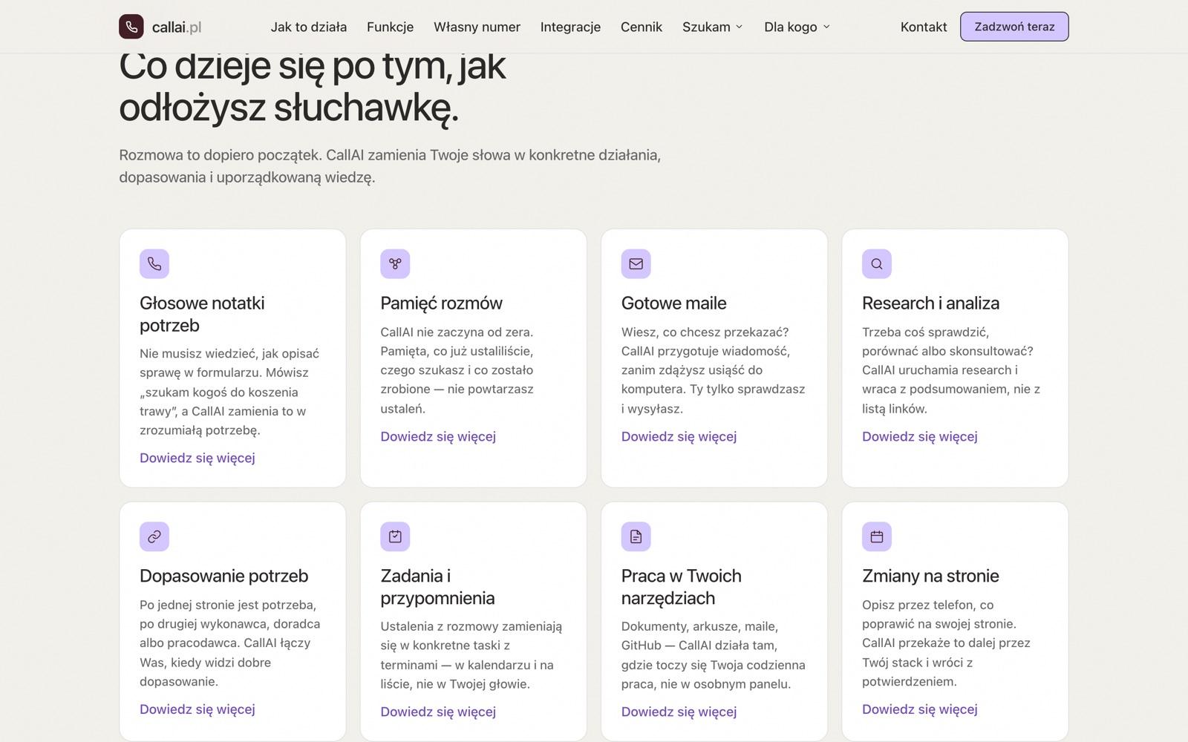Click the nodes icon on Pamięć rozmów card
The width and height of the screenshot is (1188, 742).
pos(395,263)
